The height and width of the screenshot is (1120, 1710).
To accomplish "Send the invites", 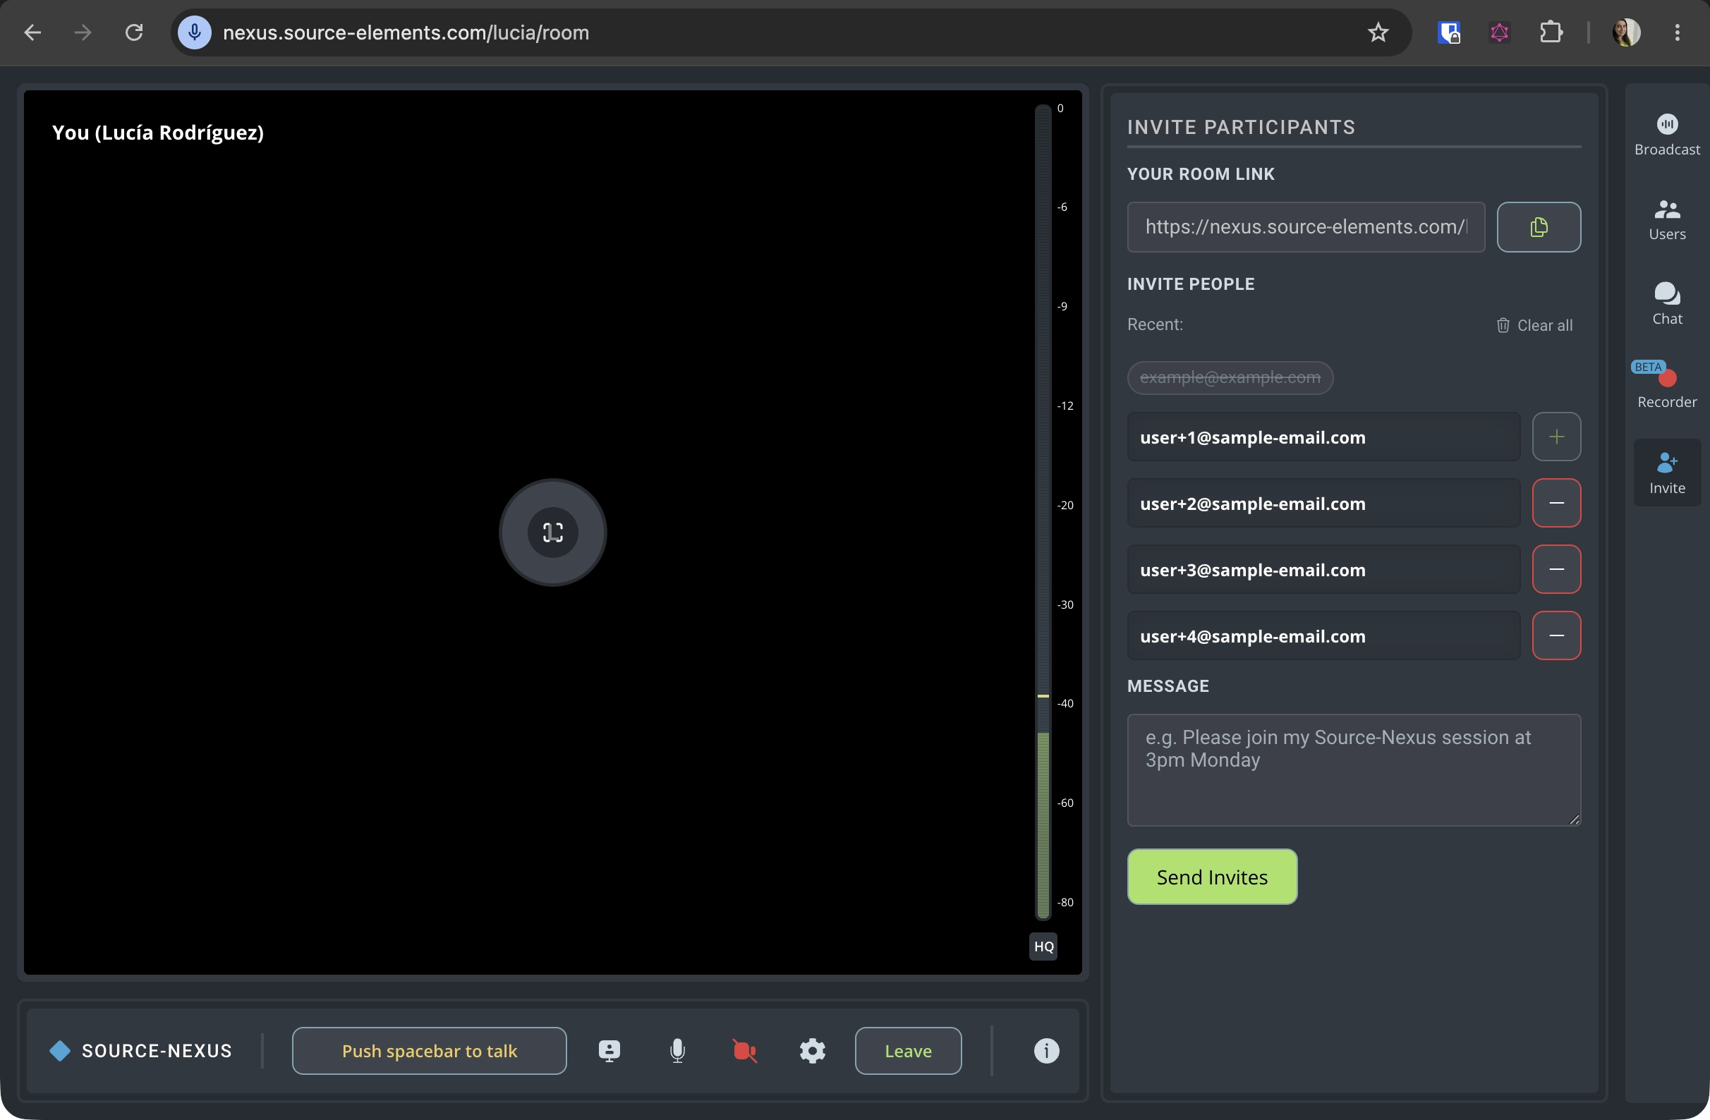I will [x=1211, y=877].
